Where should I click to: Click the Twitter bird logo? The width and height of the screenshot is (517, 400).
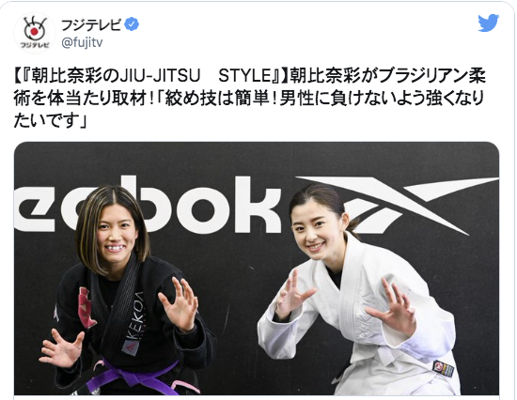pyautogui.click(x=489, y=23)
